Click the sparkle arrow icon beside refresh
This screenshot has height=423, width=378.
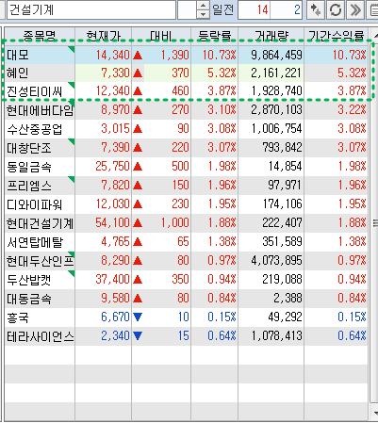click(316, 10)
